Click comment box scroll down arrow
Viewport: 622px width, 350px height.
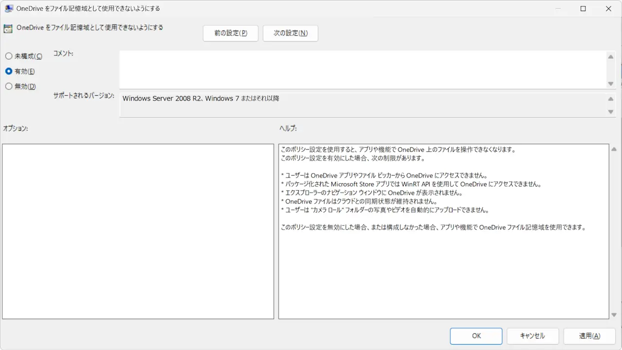pos(611,84)
